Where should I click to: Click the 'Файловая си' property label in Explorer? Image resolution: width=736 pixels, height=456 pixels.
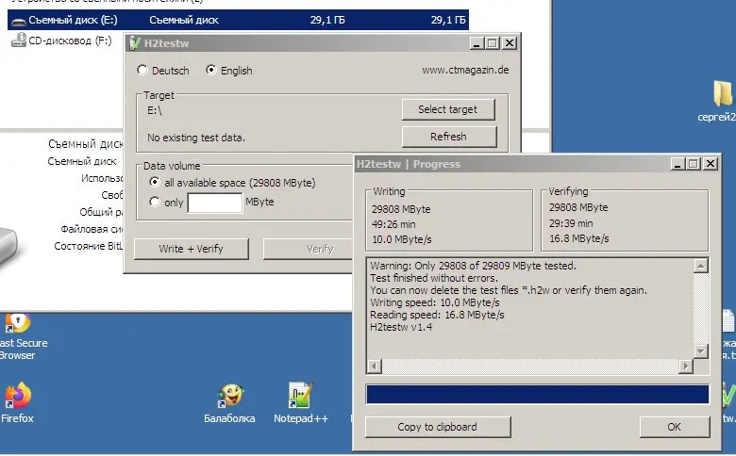point(92,229)
